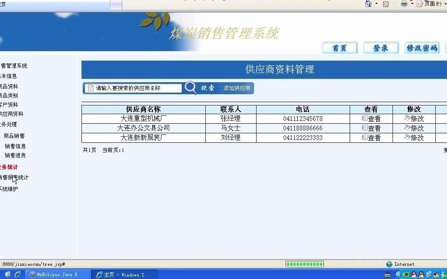Click the magnifier search icon
The width and height of the screenshot is (447, 279).
pyautogui.click(x=190, y=88)
